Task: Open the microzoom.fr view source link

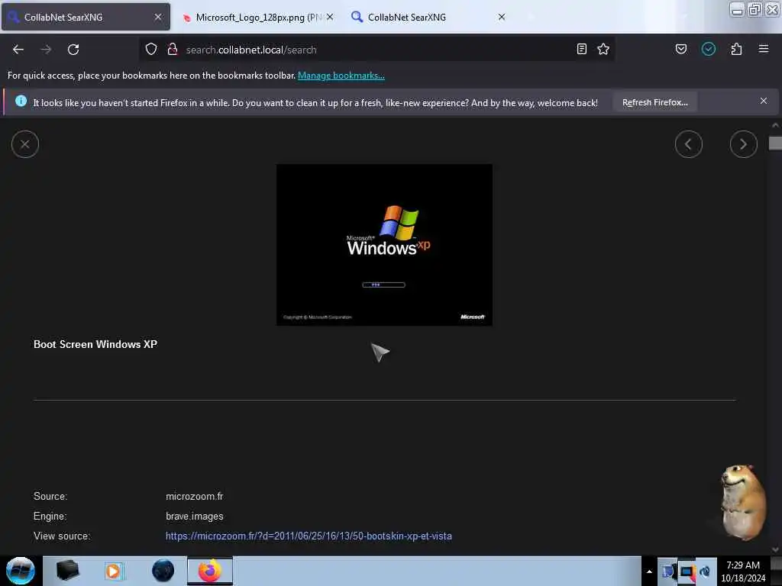Action: 309,536
